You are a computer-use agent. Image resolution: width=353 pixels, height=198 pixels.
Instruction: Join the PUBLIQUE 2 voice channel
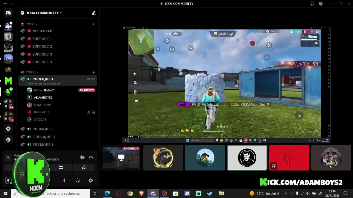(x=58, y=129)
